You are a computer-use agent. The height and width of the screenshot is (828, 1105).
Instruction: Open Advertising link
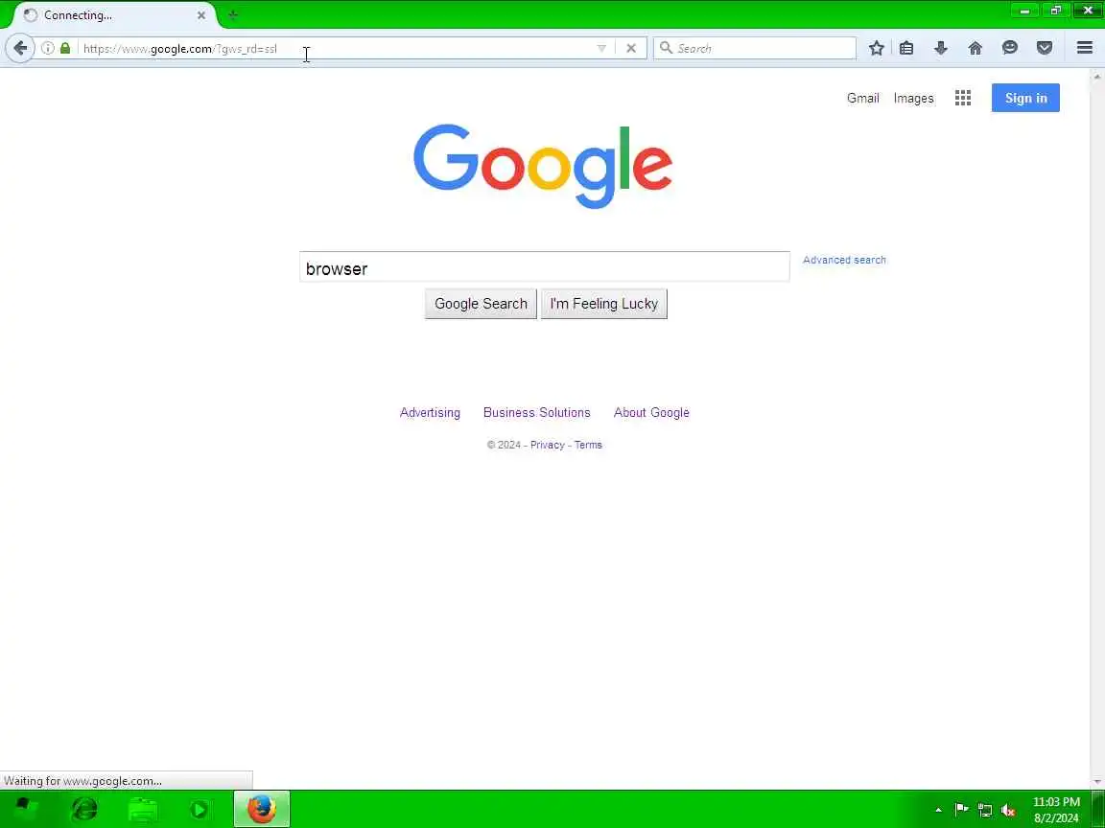click(x=430, y=413)
